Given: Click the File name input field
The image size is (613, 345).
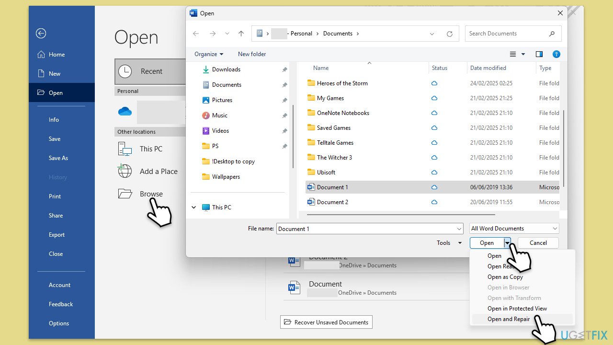Looking at the screenshot, I should click(x=370, y=229).
